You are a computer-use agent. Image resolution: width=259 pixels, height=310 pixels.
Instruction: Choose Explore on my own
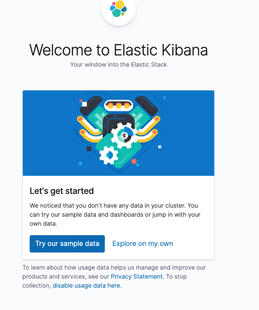point(143,243)
